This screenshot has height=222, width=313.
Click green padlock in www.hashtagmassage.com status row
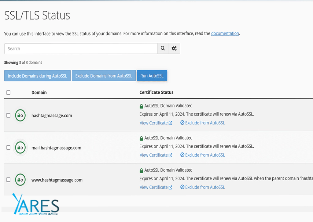tap(141, 171)
